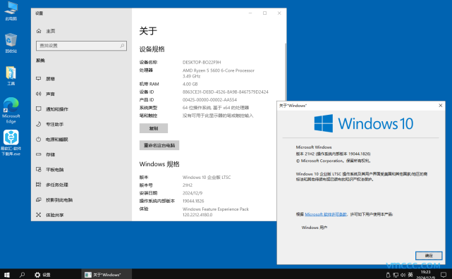Select the 4.00 GB RAM value
The image size is (452, 279).
[190, 84]
